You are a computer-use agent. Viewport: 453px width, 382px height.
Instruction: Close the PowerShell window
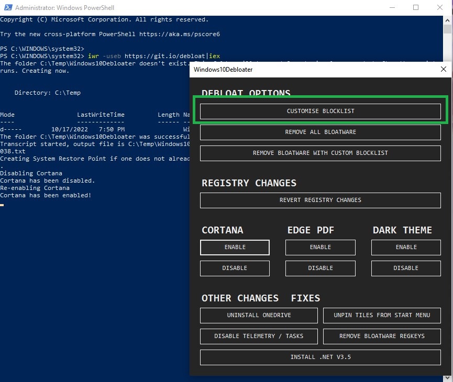click(x=440, y=8)
